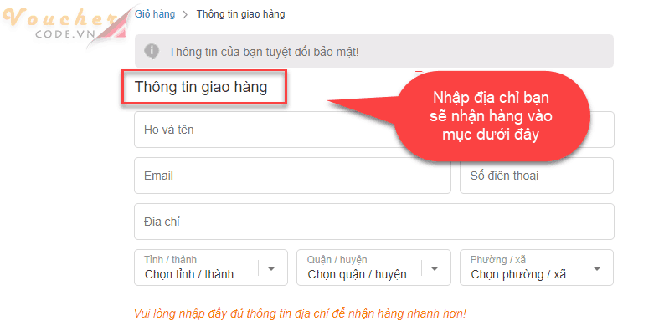
Task: Click the arrow beside Chọn quận / huyện
Action: pos(435,268)
